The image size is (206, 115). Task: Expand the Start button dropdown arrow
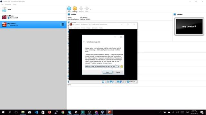[x=90, y=9]
